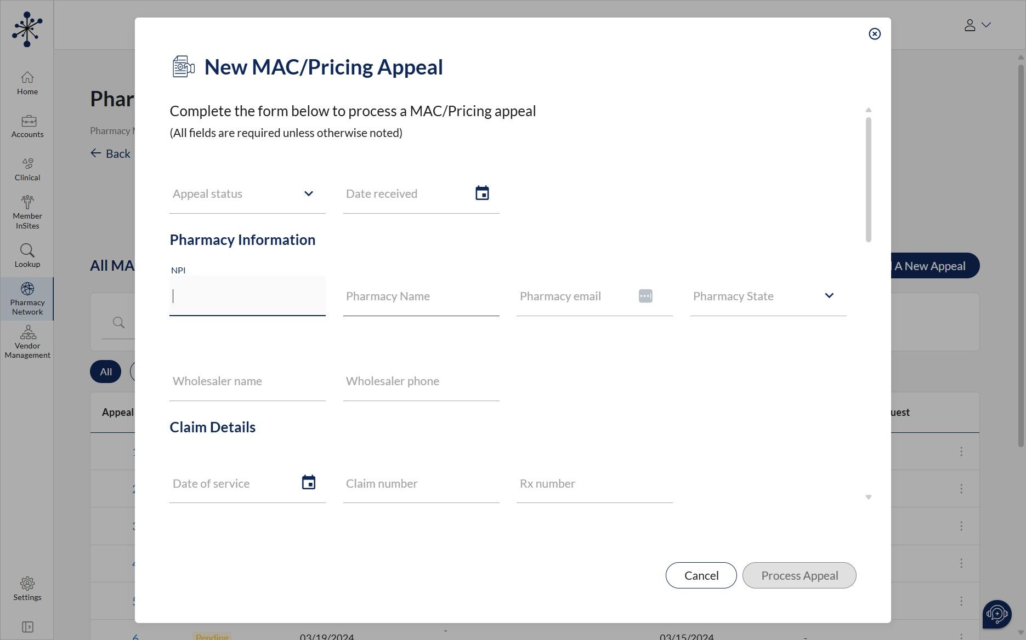Click the Claim number input field
1026x640 pixels.
tap(421, 484)
